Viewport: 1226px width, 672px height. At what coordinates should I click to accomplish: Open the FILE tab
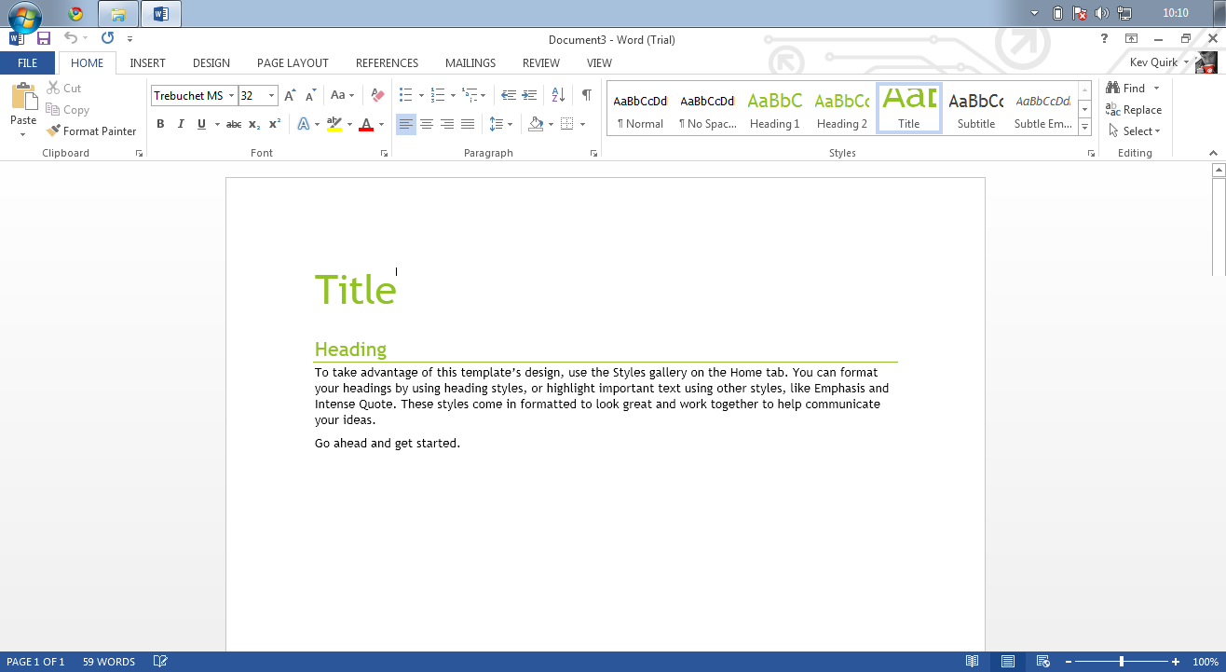pyautogui.click(x=27, y=63)
